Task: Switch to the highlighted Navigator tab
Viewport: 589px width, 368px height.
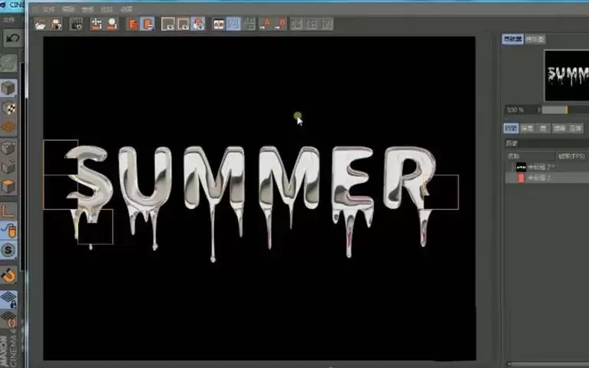Action: (x=513, y=39)
